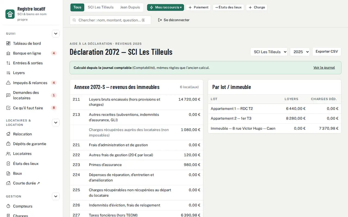Click the Appartement 2 — 1er T3 row
Screen dimensions: 348x217
pyautogui.click(x=275, y=119)
